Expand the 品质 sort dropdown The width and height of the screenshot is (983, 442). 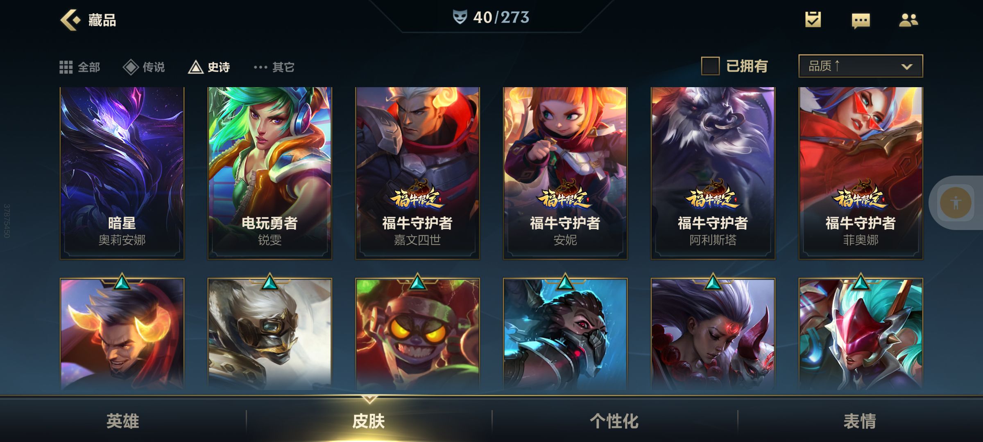point(861,66)
